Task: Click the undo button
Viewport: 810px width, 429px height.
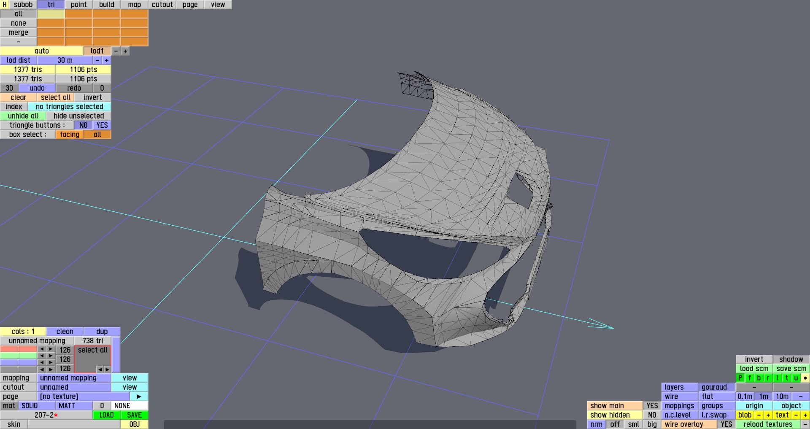Action: click(x=37, y=88)
